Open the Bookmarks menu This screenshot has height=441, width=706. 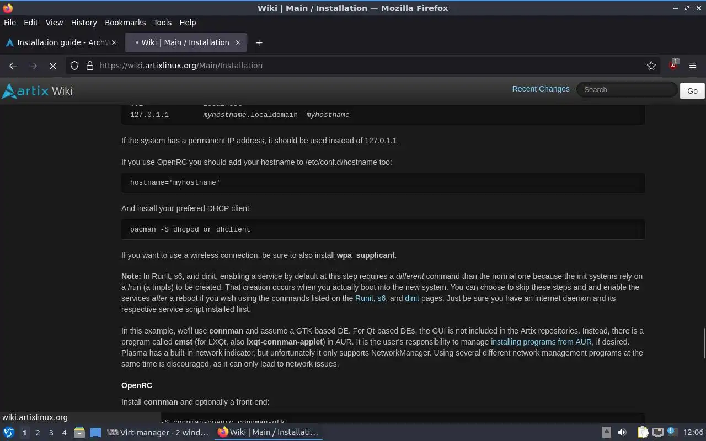pyautogui.click(x=125, y=23)
